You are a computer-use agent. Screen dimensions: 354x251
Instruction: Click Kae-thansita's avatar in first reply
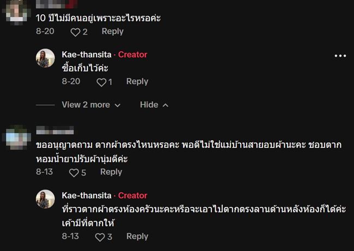coord(46,58)
